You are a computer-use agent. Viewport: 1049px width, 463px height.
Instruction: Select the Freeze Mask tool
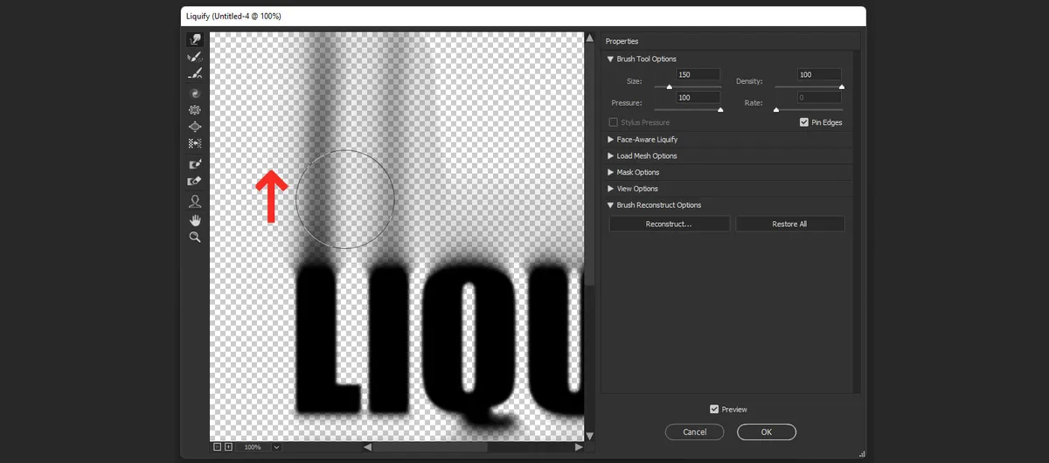tap(195, 164)
